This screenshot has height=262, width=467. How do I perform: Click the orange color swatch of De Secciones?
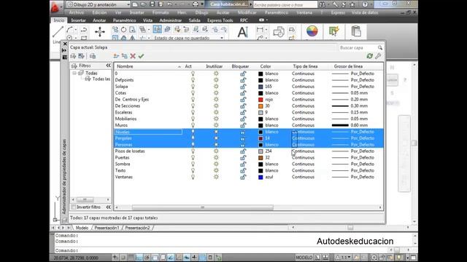coord(260,106)
